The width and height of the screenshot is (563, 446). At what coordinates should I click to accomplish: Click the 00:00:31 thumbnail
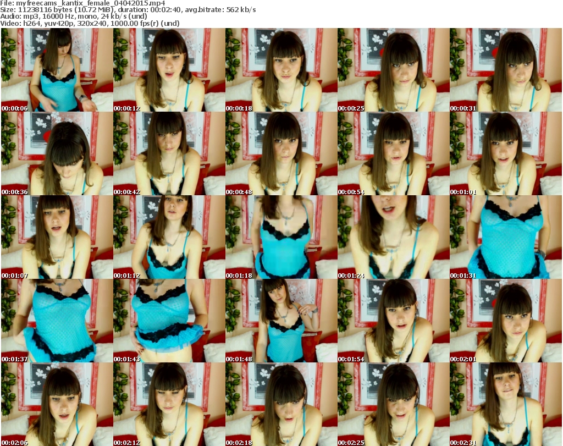[x=505, y=70]
